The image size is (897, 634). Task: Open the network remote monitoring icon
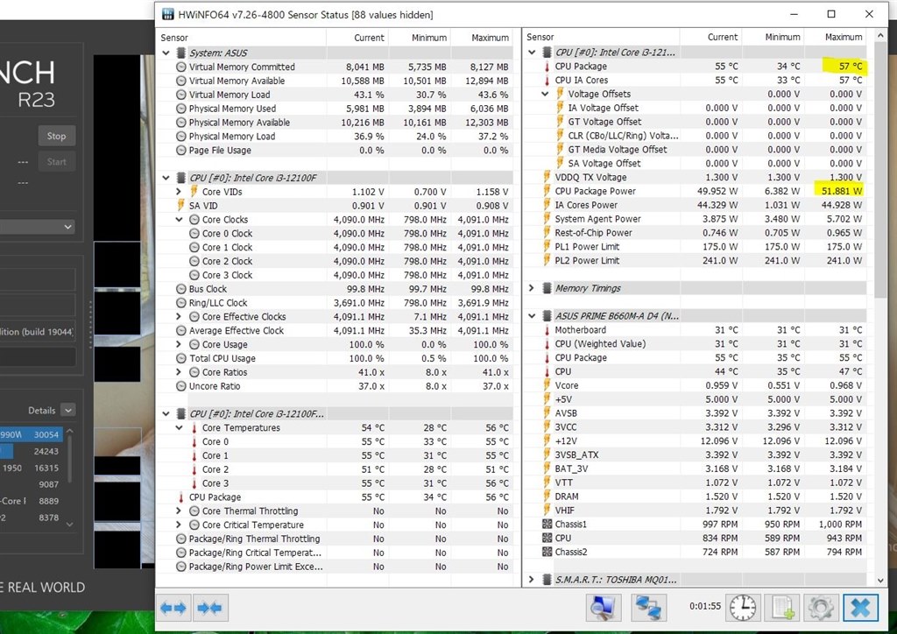[649, 608]
